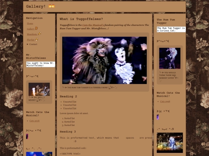Open the Cats 1998 link
The height and width of the screenshot is (156, 209).
165,101
